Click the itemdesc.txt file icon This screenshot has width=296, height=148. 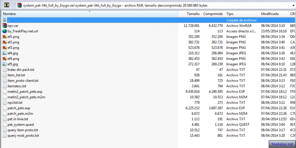[5, 86]
